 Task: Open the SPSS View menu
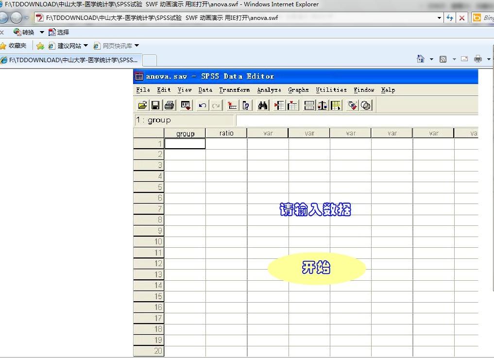pos(185,90)
